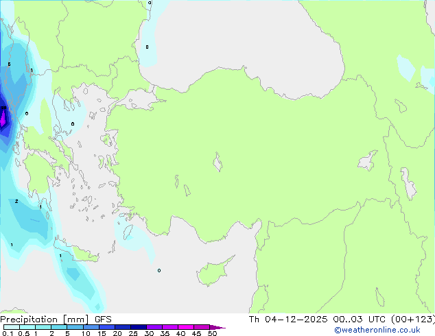
Task: Click the 'Th 04-12-2025 00..03 UTC' date text
Action: coord(317,320)
